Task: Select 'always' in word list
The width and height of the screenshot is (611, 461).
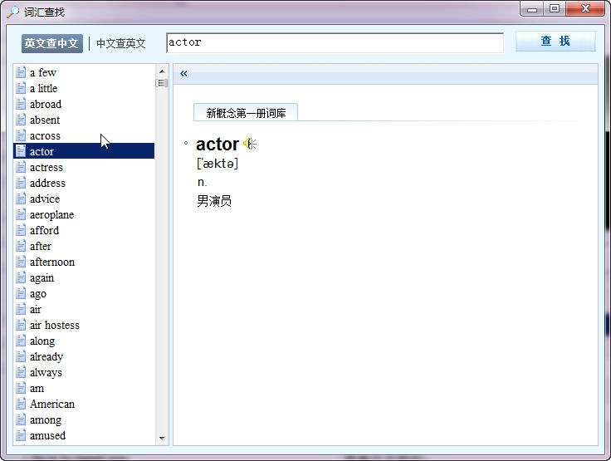Action: coord(84,372)
